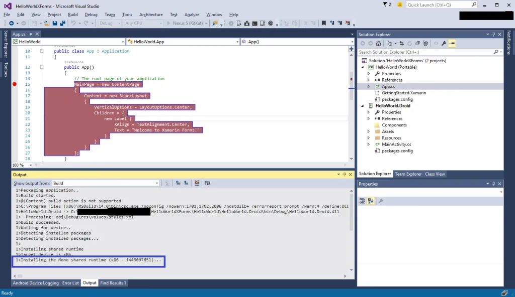Click Pending Changes Filter clock icon
This screenshot has height=297, width=515.
click(x=390, y=43)
